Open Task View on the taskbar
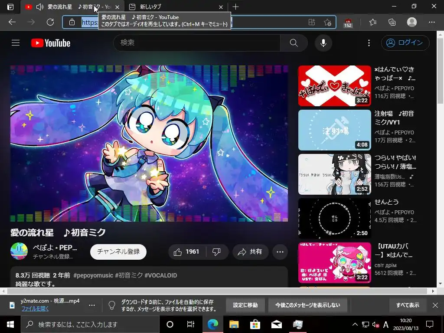The width and height of the screenshot is (444, 333). [191, 324]
